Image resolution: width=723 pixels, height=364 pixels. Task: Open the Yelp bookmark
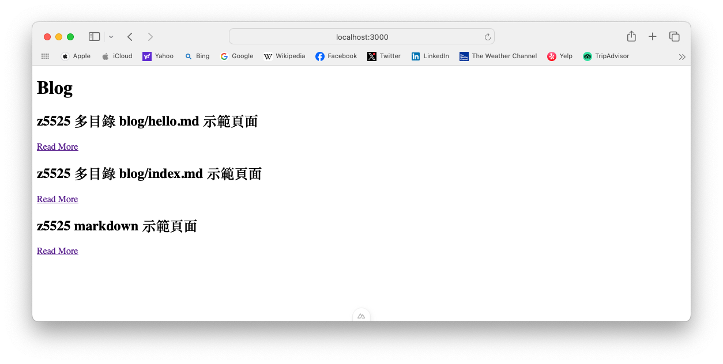559,56
